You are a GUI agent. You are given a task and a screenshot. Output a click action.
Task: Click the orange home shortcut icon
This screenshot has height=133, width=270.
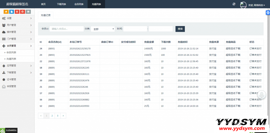click(x=6, y=12)
